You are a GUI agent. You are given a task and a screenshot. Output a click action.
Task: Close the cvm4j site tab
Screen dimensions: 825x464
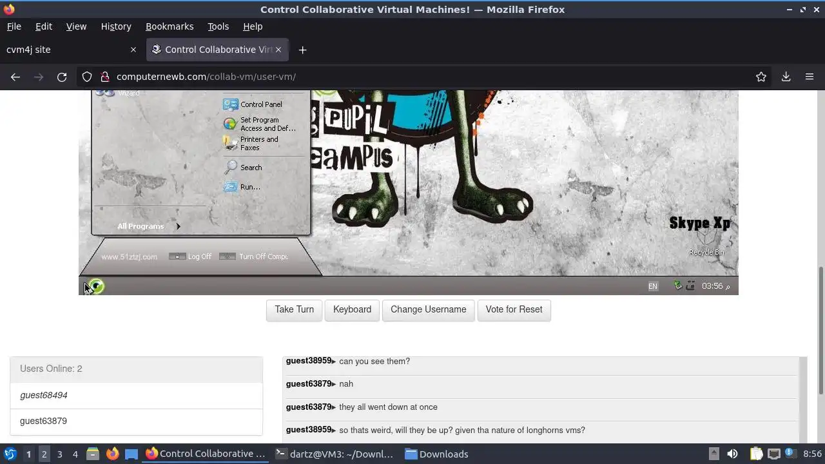click(x=133, y=50)
